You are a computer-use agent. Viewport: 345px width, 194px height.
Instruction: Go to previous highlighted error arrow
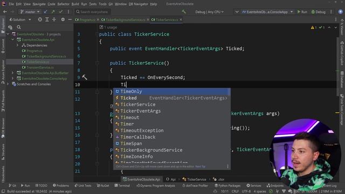click(329, 27)
